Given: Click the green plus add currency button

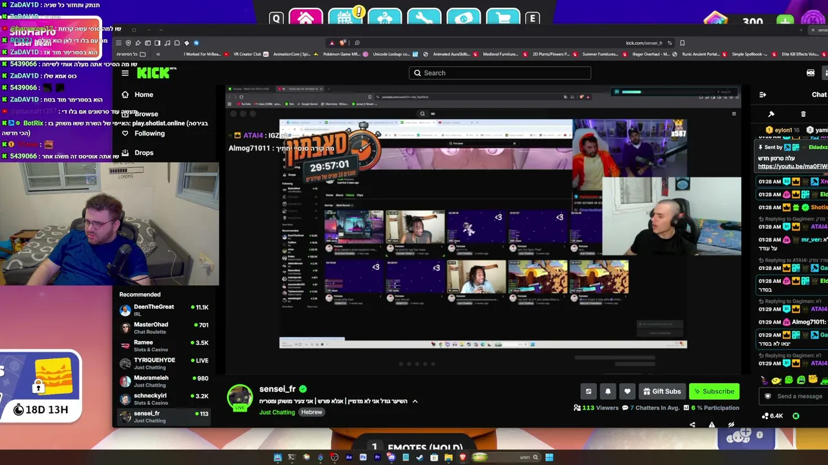Looking at the screenshot, I should pyautogui.click(x=785, y=21).
